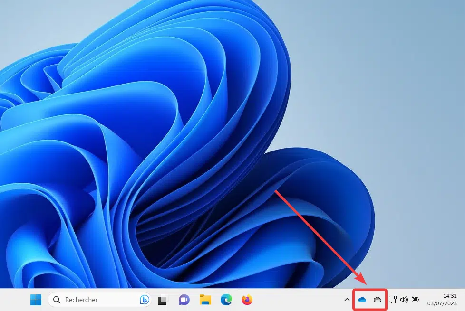Viewport: 465px width, 311px height.
Task: Launch Firefox from the taskbar
Action: coord(247,300)
